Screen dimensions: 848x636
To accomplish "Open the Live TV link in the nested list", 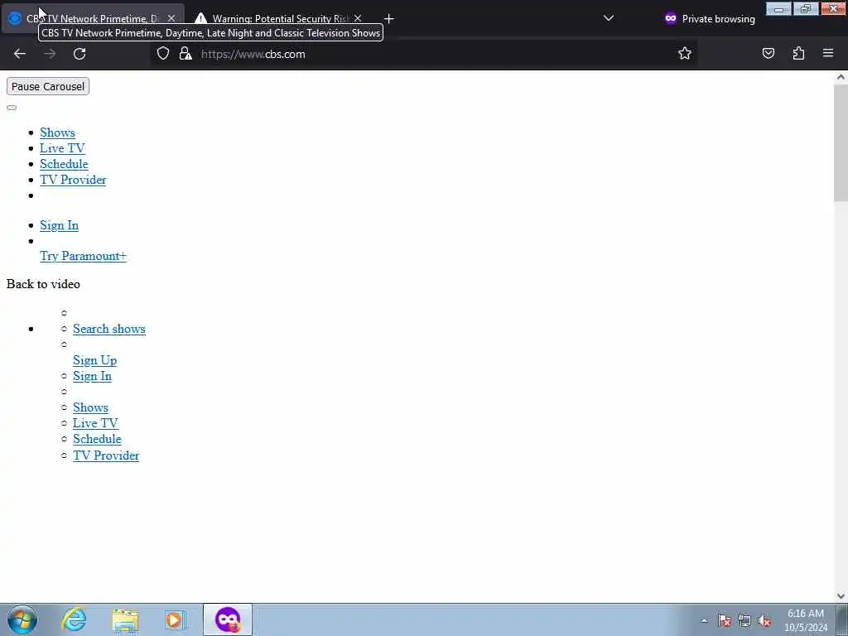I will click(95, 423).
